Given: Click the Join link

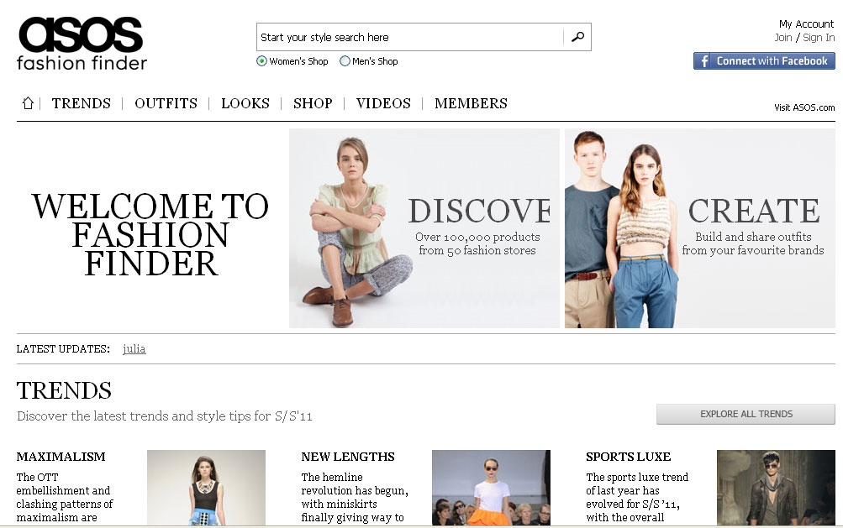Looking at the screenshot, I should point(782,38).
